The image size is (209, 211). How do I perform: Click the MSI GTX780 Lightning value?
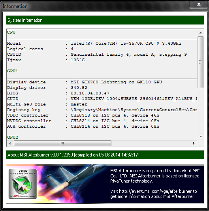click(116, 82)
